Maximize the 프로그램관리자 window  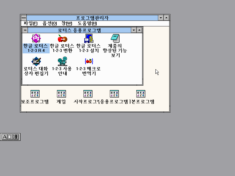click(166, 18)
